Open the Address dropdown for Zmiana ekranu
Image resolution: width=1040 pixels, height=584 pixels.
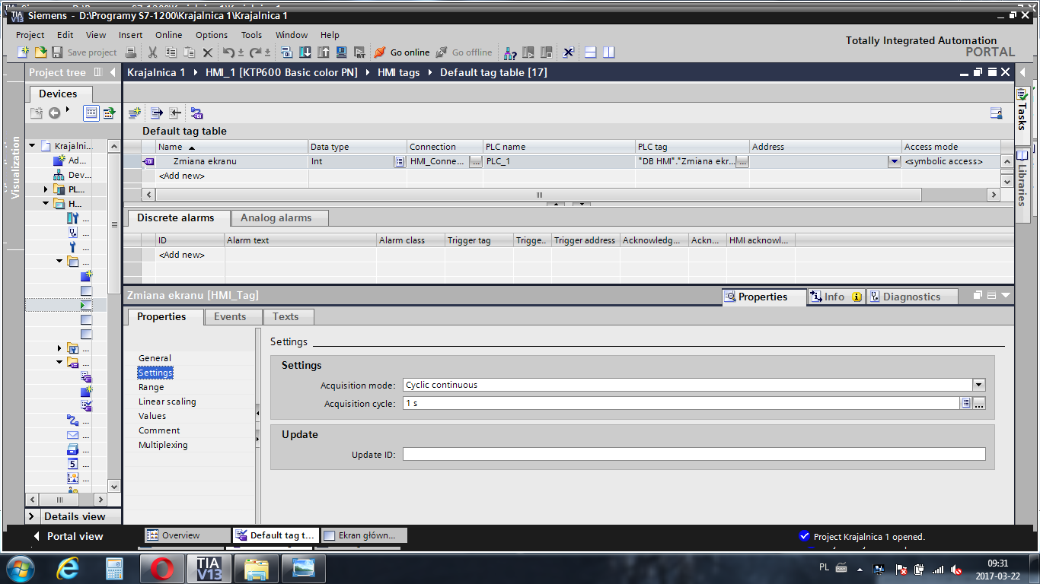(894, 161)
